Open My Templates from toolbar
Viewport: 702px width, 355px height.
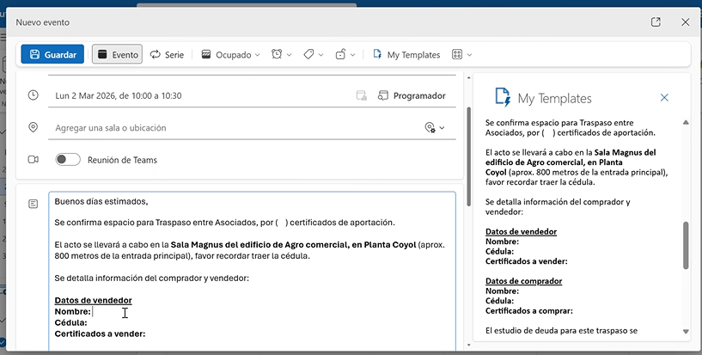click(x=406, y=54)
